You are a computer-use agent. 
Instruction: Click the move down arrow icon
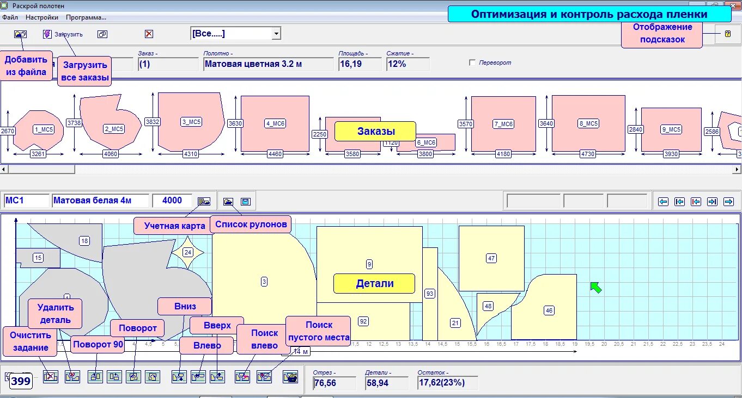point(179,376)
